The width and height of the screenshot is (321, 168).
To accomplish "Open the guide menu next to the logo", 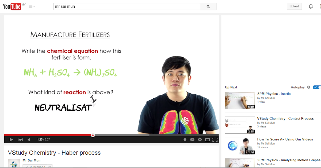I will 32,7.
